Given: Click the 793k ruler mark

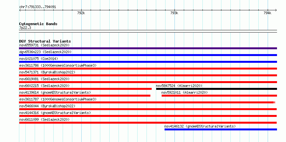Looking at the screenshot, I should (174, 13).
